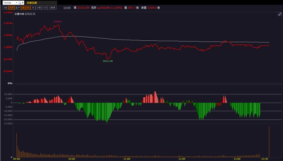Viewport: 283px width, 161px height.
Task: Toggle the 大戶 indicator button
Action: click(x=12, y=7)
